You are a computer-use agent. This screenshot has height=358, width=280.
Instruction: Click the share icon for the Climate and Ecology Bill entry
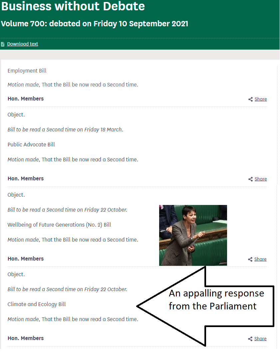tap(250, 339)
